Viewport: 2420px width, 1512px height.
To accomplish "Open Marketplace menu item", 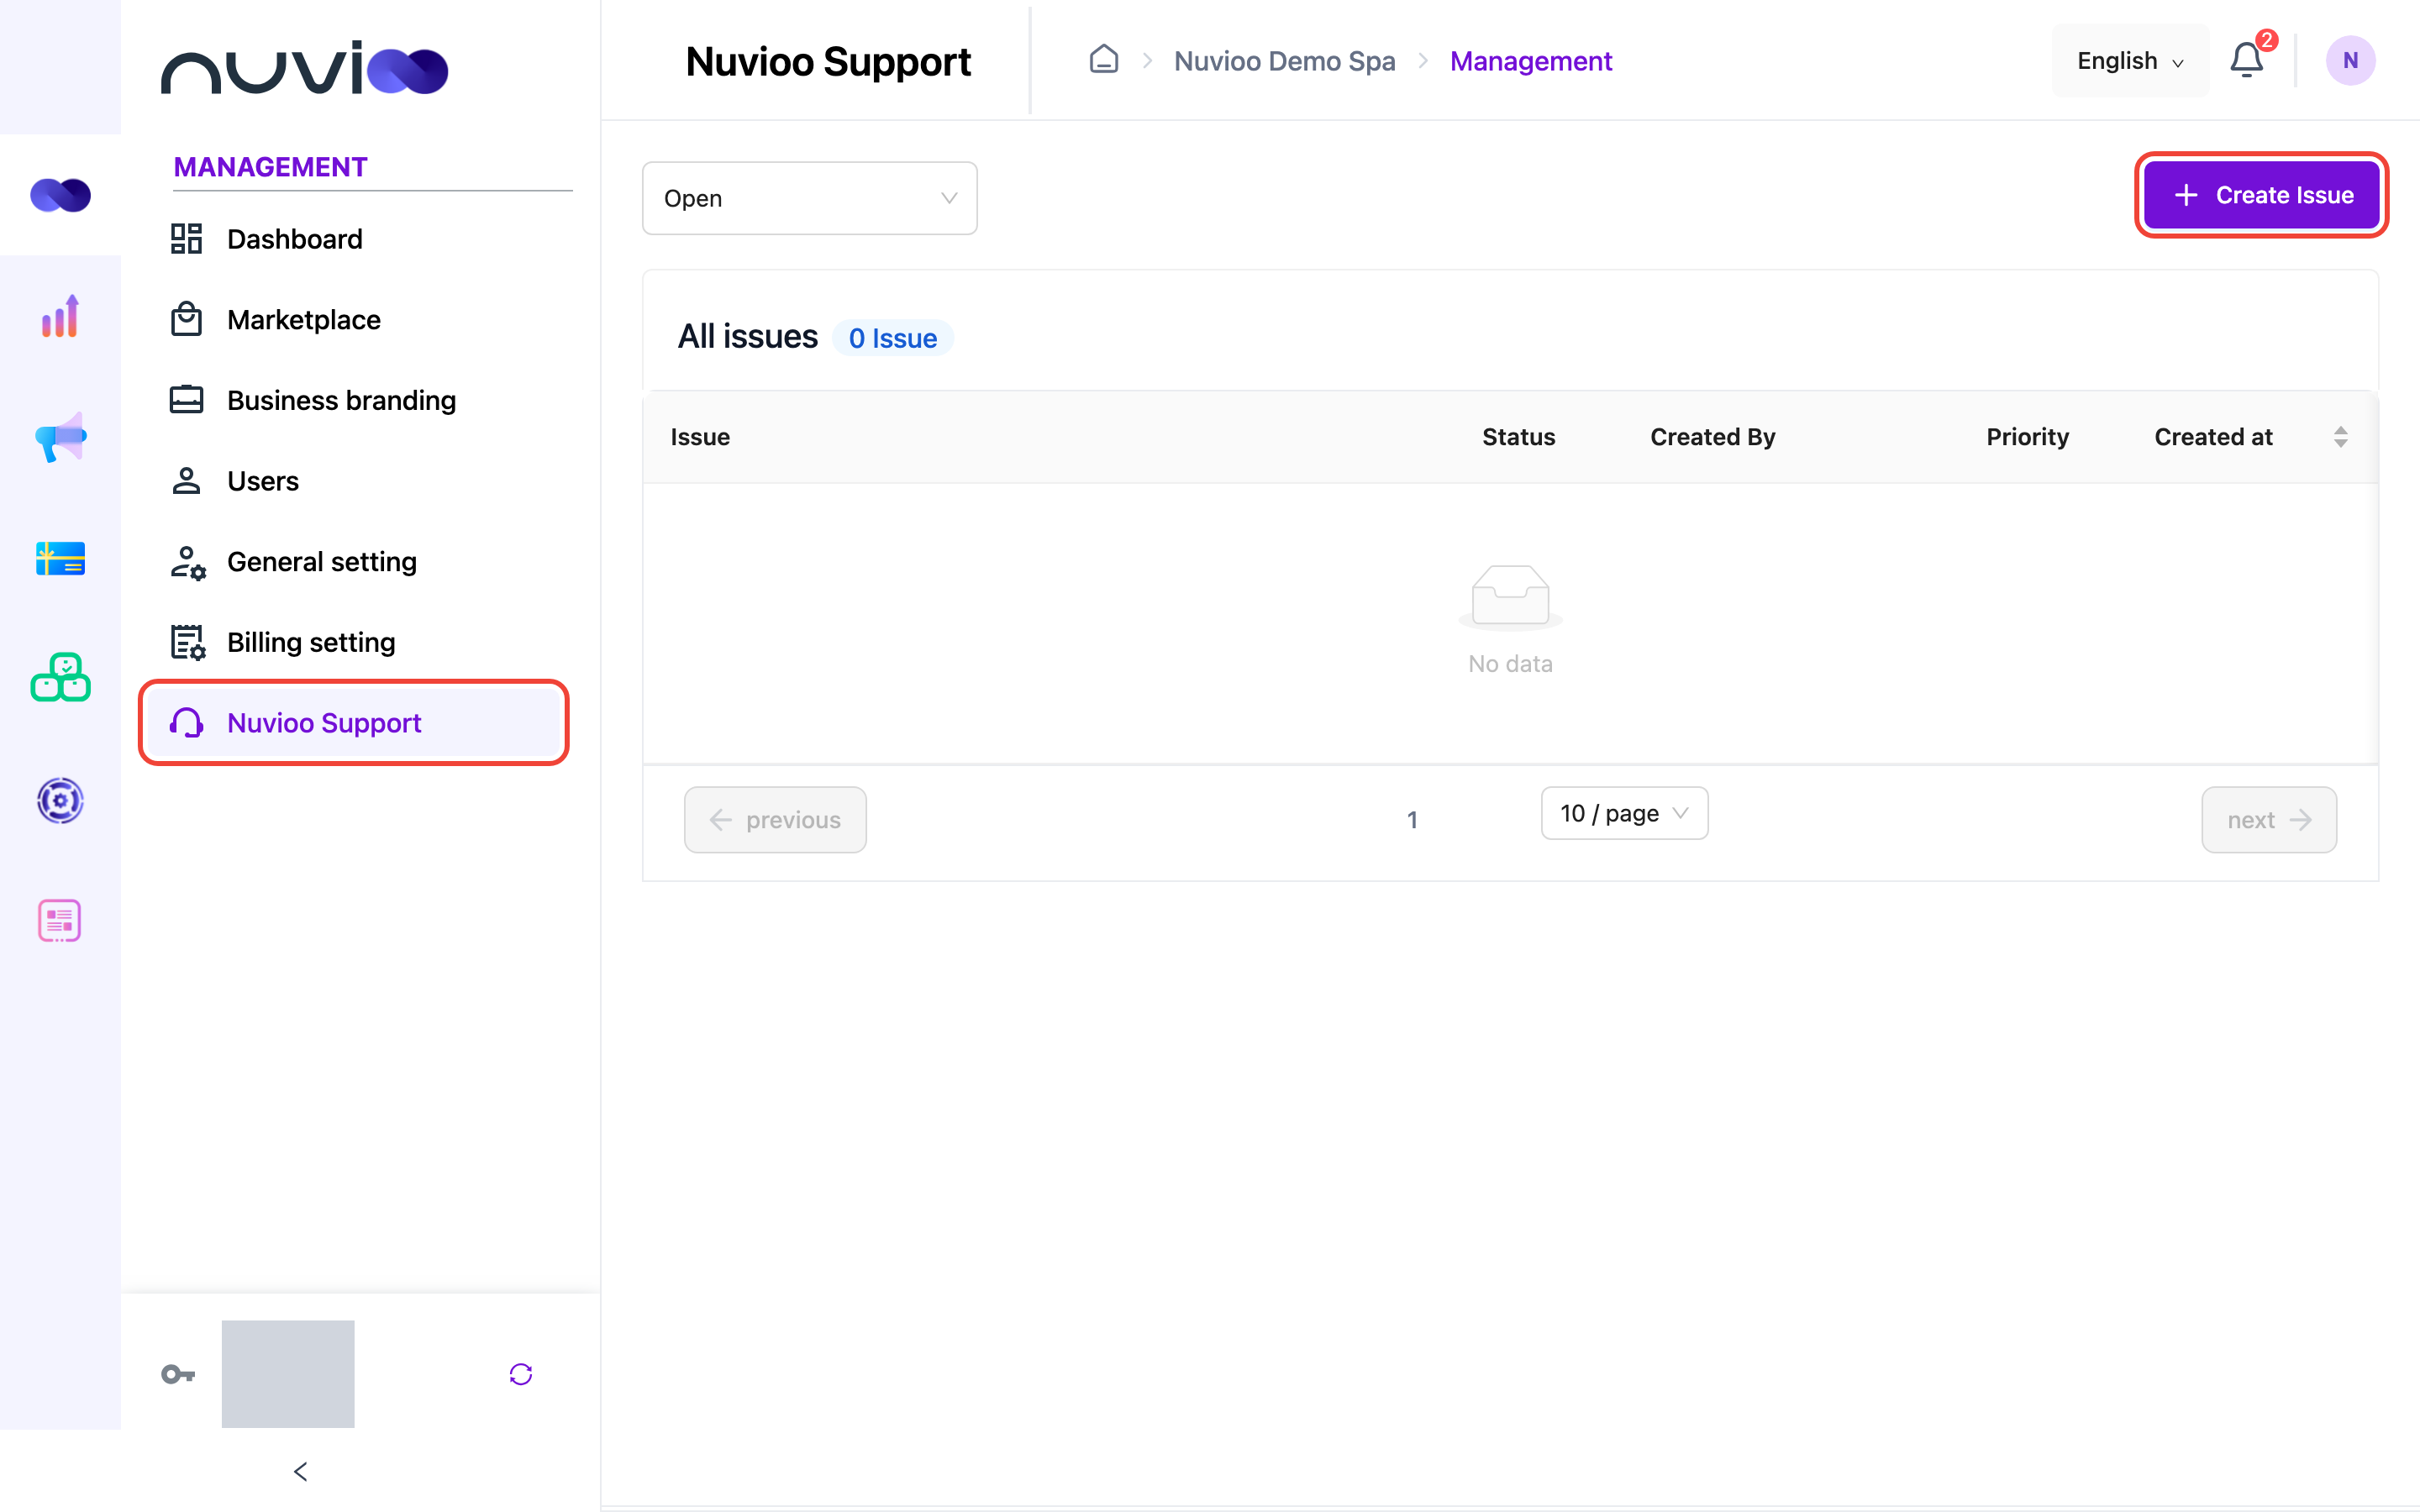I will [x=354, y=320].
